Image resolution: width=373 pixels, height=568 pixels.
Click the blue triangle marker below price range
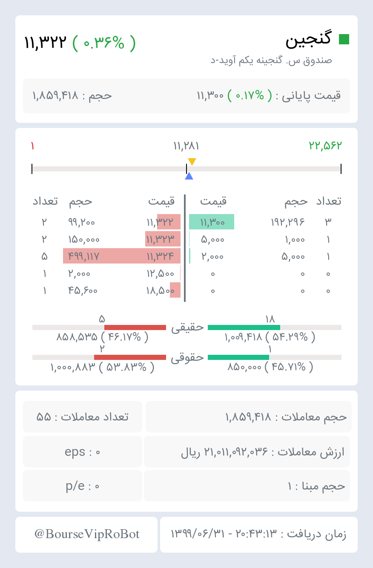coord(189,176)
